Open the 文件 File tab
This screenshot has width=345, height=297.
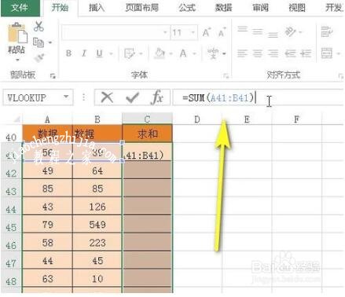[x=20, y=8]
